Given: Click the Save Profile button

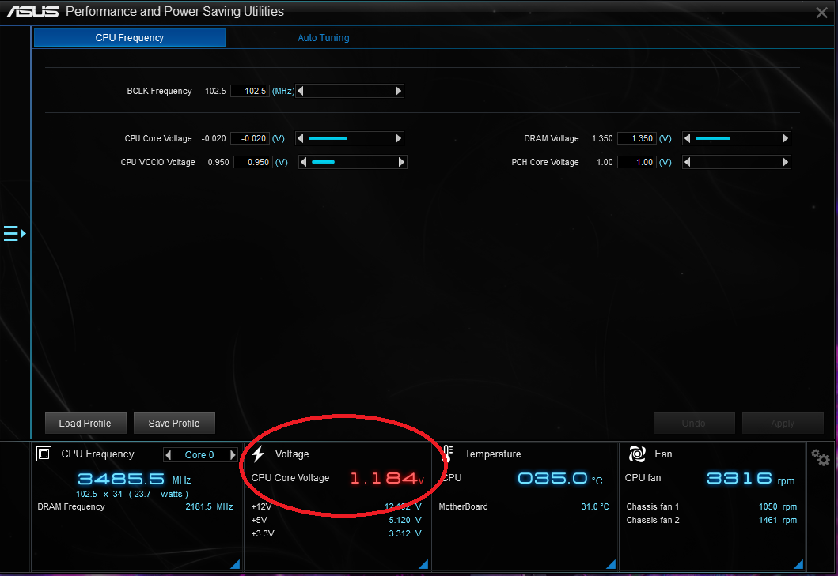Looking at the screenshot, I should pos(174,424).
